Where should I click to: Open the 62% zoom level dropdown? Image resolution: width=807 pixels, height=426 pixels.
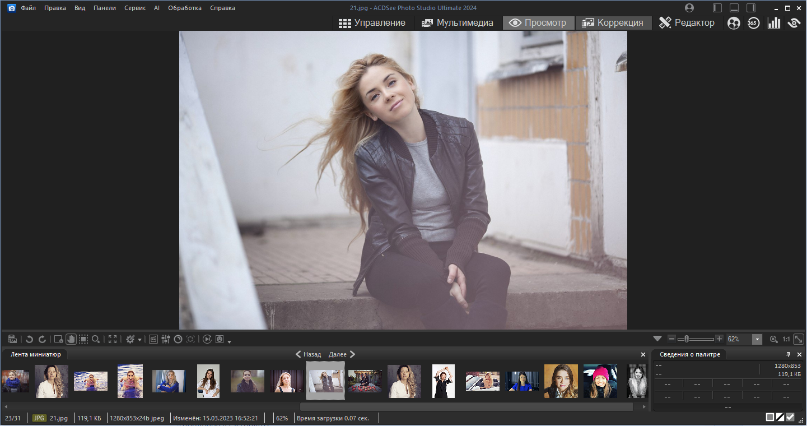tap(757, 339)
